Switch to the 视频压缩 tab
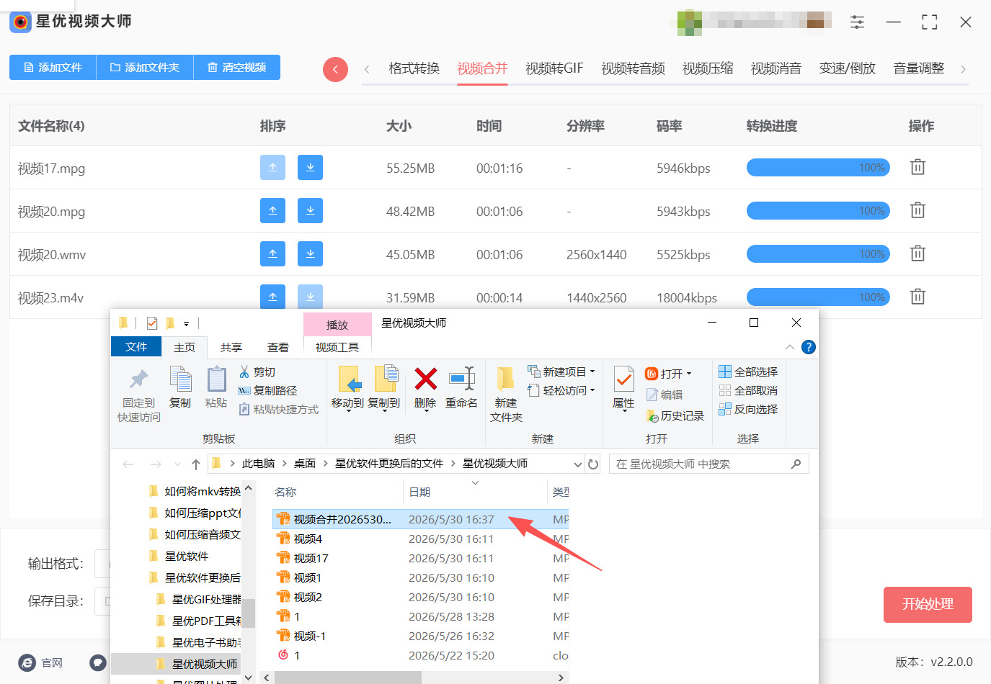 coord(708,68)
